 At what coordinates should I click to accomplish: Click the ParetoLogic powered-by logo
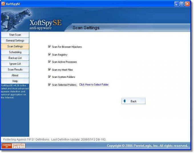pyautogui.click(x=13, y=146)
